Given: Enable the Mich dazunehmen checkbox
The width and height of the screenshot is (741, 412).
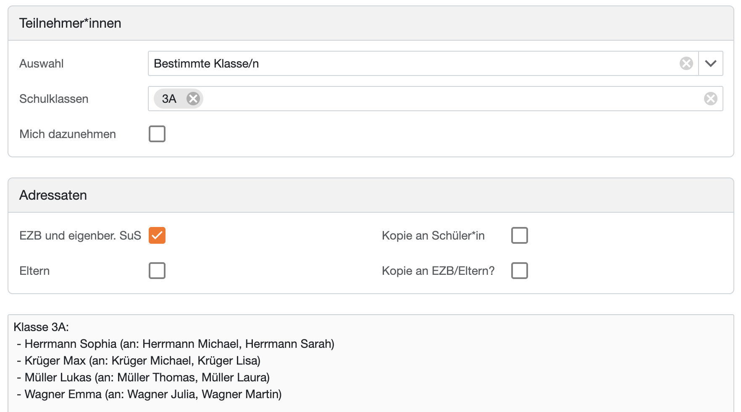Looking at the screenshot, I should (157, 134).
